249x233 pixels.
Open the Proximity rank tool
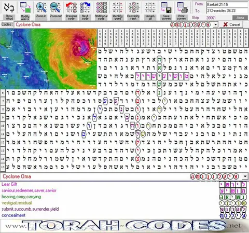pos(133,8)
